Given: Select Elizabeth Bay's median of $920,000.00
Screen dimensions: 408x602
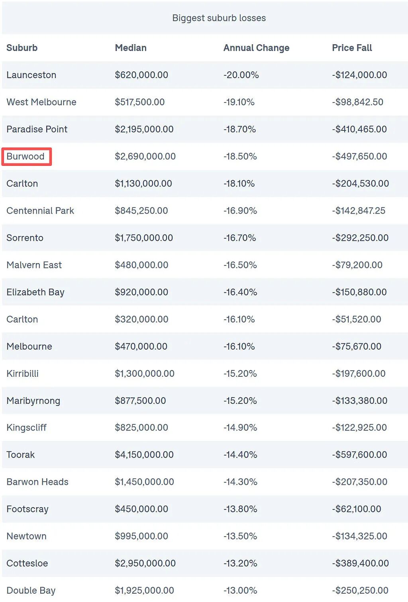Looking at the screenshot, I should (141, 292).
